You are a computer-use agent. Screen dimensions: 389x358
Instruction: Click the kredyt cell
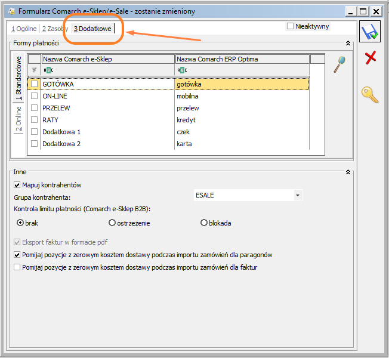[242, 120]
